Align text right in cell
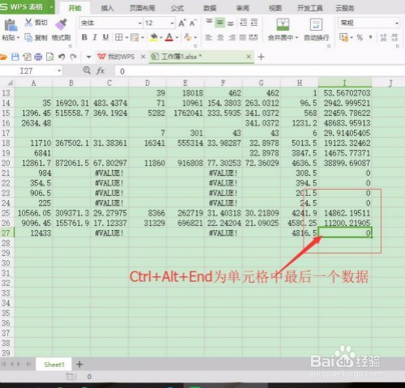 (x=232, y=37)
